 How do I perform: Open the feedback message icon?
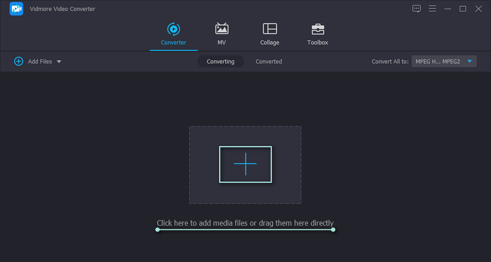coord(417,9)
